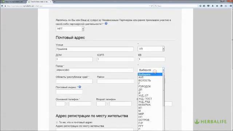This screenshot has width=233, height=131.
Task: Pick ПГТ in the dropdown list
Action: pyautogui.click(x=150, y=126)
